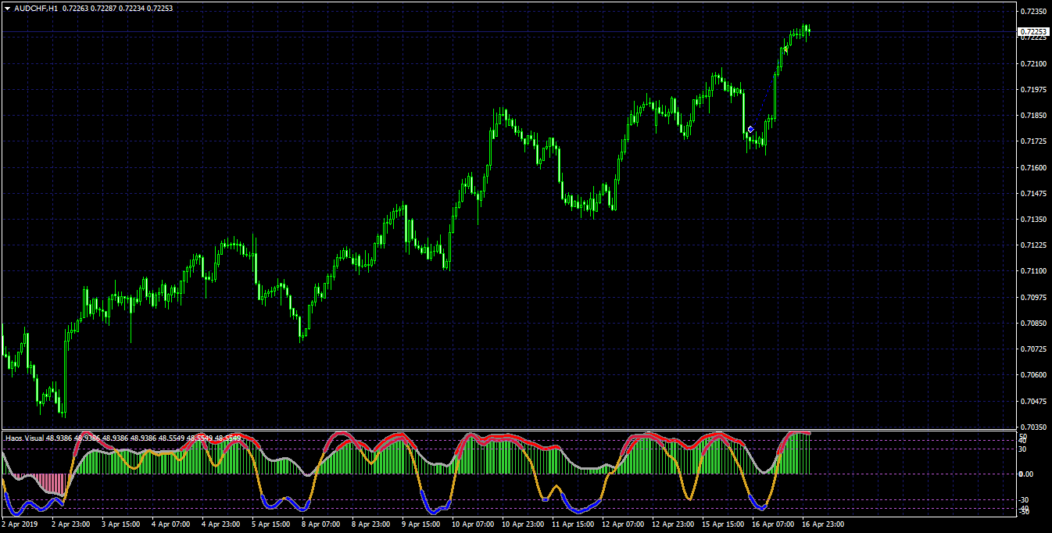
Task: Click the latest candle at chart top
Action: click(808, 30)
